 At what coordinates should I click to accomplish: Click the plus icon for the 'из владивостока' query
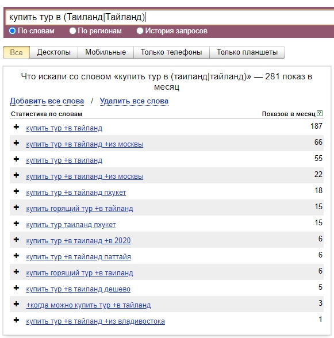pos(16,320)
